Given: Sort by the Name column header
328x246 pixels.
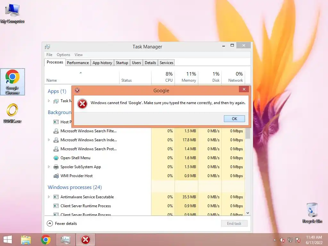Looking at the screenshot, I should 82,78.
